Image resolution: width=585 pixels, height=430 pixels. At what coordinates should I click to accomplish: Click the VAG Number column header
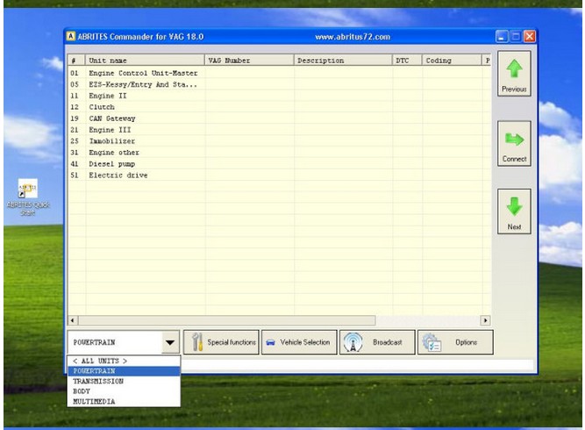pos(248,61)
